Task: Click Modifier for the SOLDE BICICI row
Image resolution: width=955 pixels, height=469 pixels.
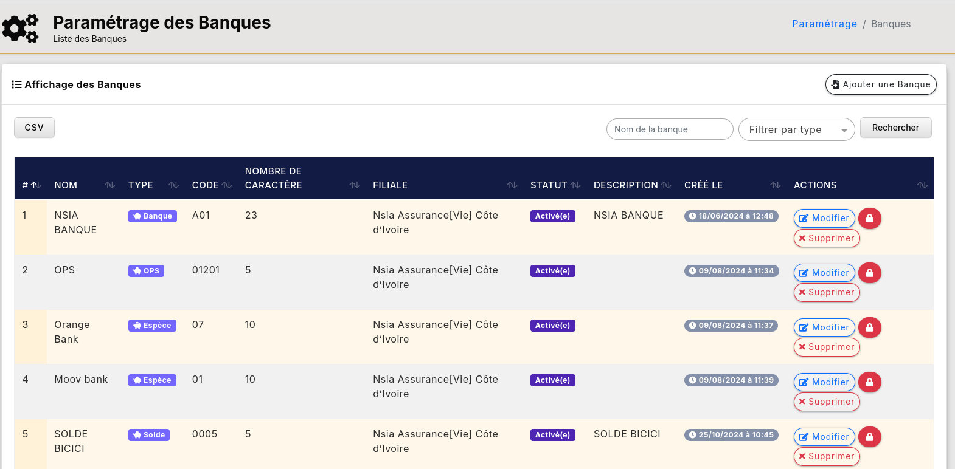Action: click(824, 437)
